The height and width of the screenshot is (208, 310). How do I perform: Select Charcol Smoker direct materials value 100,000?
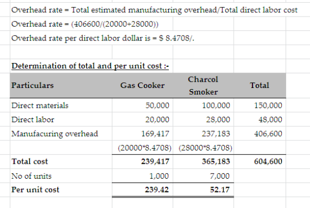point(216,105)
